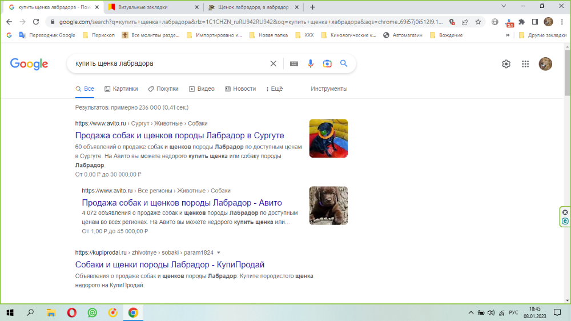Open the Вождение bookmark folder
Image resolution: width=571 pixels, height=321 pixels.
click(x=446, y=35)
